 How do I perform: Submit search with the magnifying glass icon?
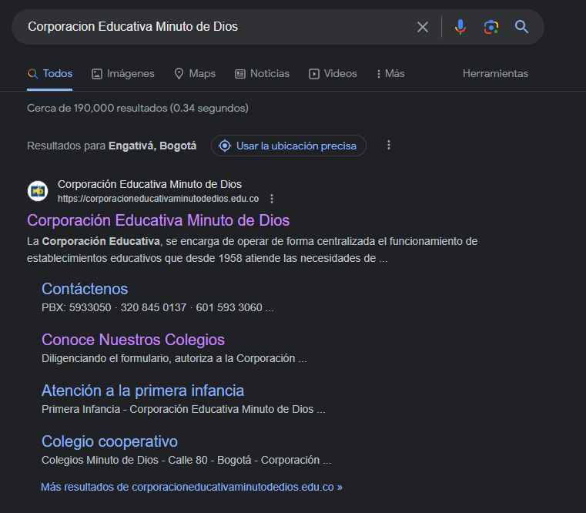pos(521,27)
